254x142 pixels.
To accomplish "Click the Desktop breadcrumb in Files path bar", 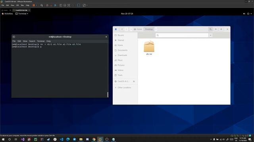I will 149,29.
